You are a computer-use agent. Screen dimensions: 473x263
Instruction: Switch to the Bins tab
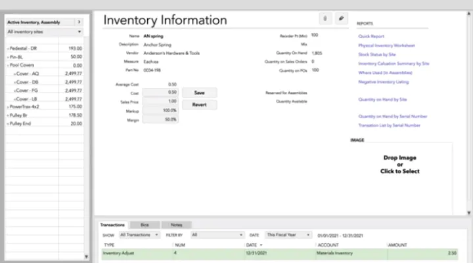(145, 224)
